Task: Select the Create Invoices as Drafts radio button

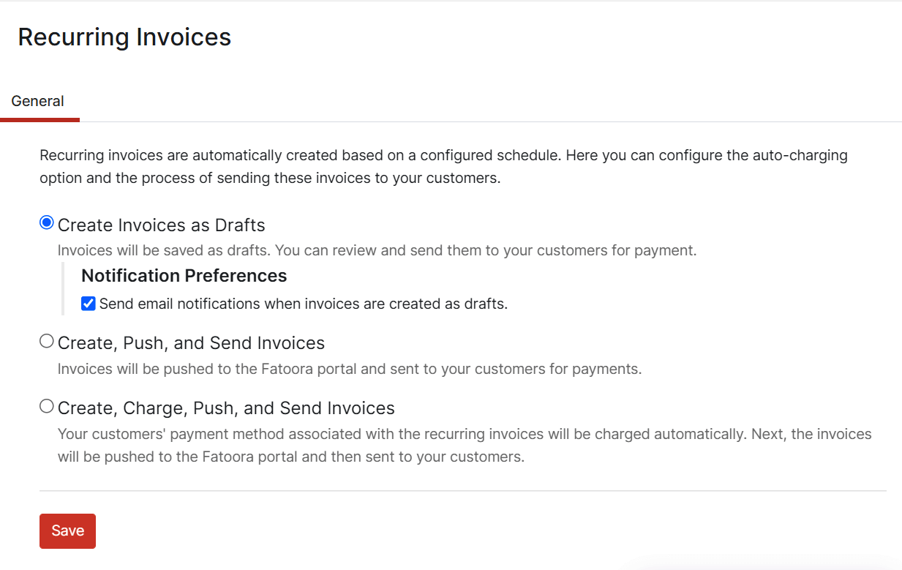Action: click(x=46, y=223)
